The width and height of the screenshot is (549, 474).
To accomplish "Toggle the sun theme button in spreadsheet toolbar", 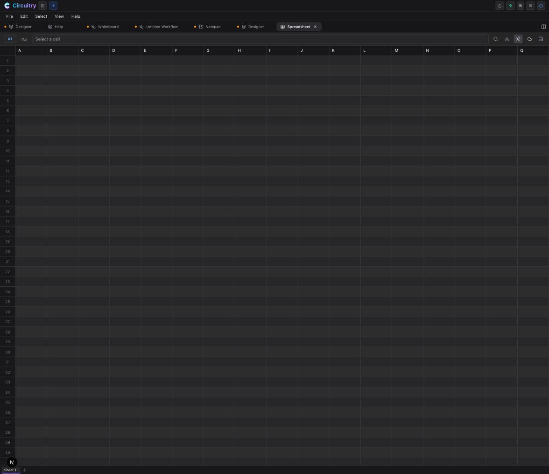I will click(x=518, y=39).
